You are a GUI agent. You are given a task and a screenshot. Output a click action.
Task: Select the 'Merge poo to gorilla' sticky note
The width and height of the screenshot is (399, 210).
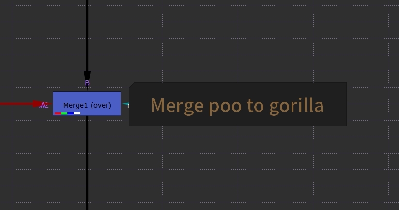(238, 104)
